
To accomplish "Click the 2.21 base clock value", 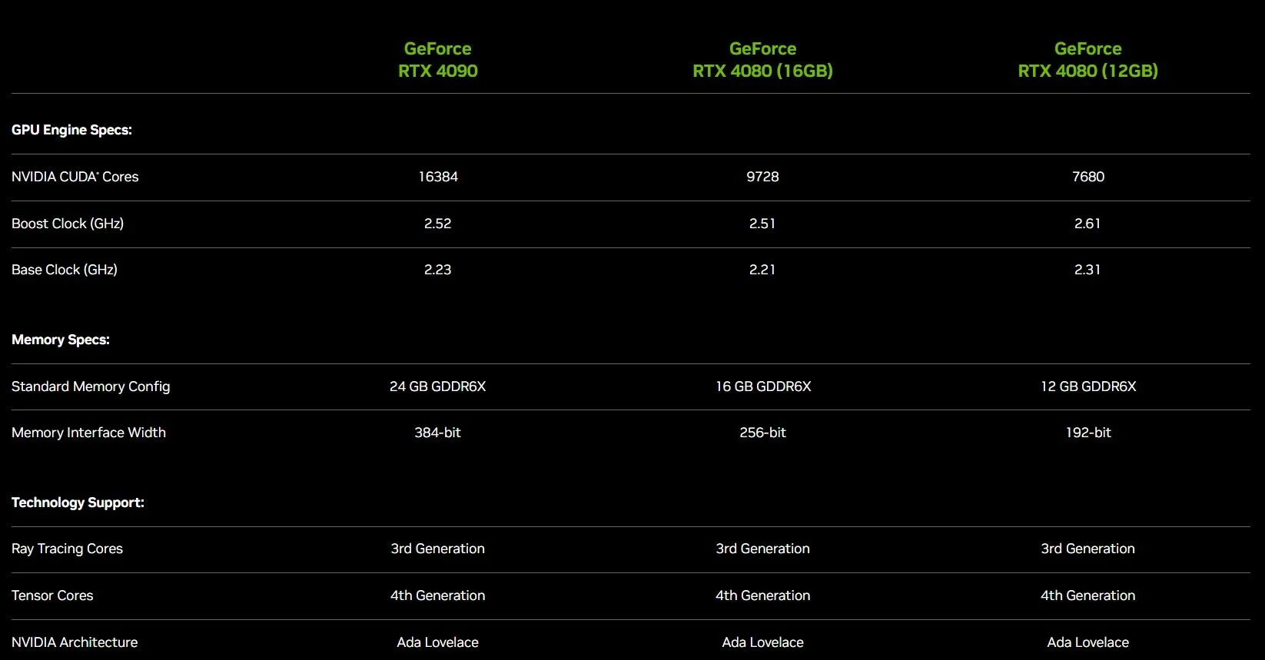I will tap(762, 270).
